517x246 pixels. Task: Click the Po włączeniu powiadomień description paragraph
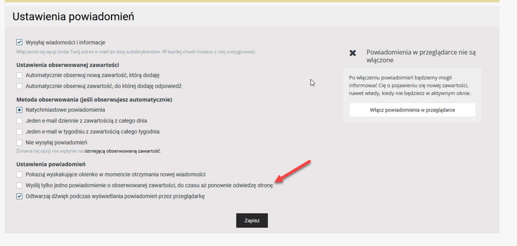coord(410,85)
